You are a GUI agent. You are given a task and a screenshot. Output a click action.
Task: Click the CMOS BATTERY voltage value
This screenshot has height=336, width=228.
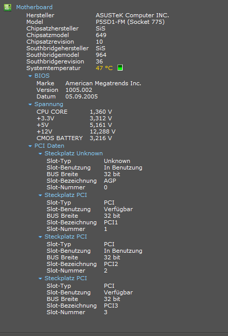(101, 138)
